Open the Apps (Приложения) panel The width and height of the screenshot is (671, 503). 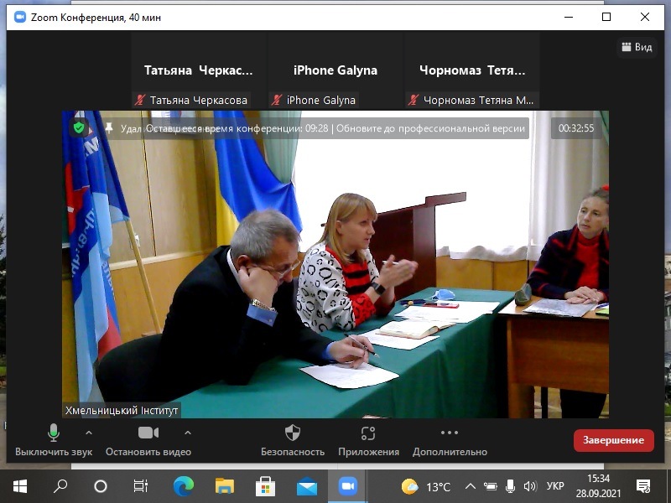368,433
